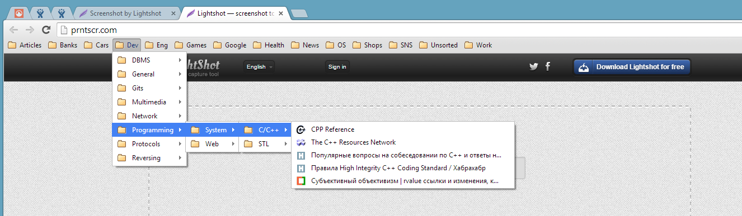This screenshot has height=216, width=742.
Task: Switch to Screenshot by Lightshot tab
Action: (126, 13)
